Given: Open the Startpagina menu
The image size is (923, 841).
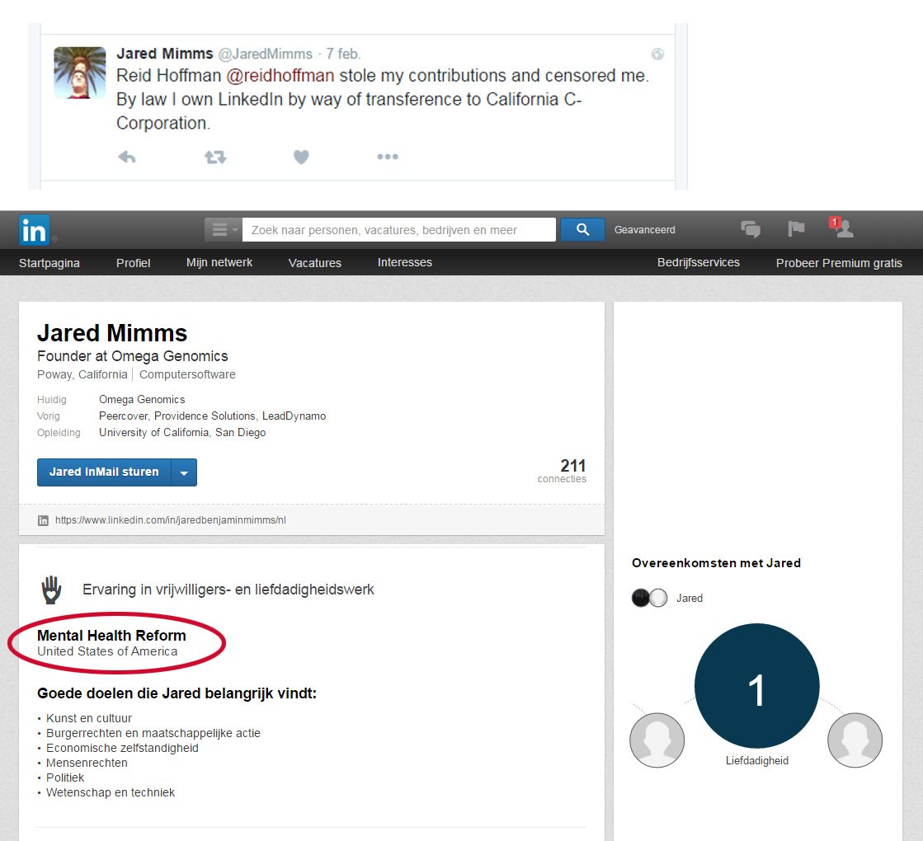Looking at the screenshot, I should click(49, 263).
